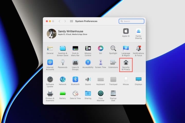This screenshot has height=123, width=185.
Task: Go back with the left chevron
Action: 59,21
